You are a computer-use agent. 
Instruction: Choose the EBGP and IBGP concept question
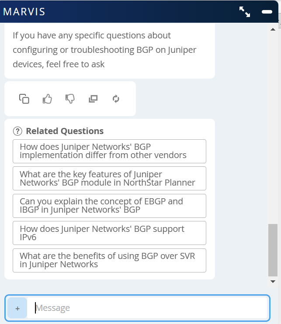click(x=109, y=206)
